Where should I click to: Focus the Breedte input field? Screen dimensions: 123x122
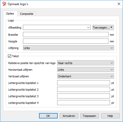coord(66,34)
